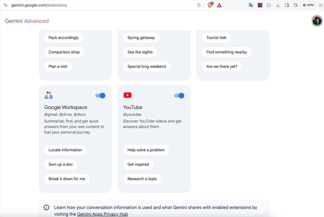324x217 pixels.
Task: Open the browser Extensions puzzle icon
Action: tap(269, 5)
